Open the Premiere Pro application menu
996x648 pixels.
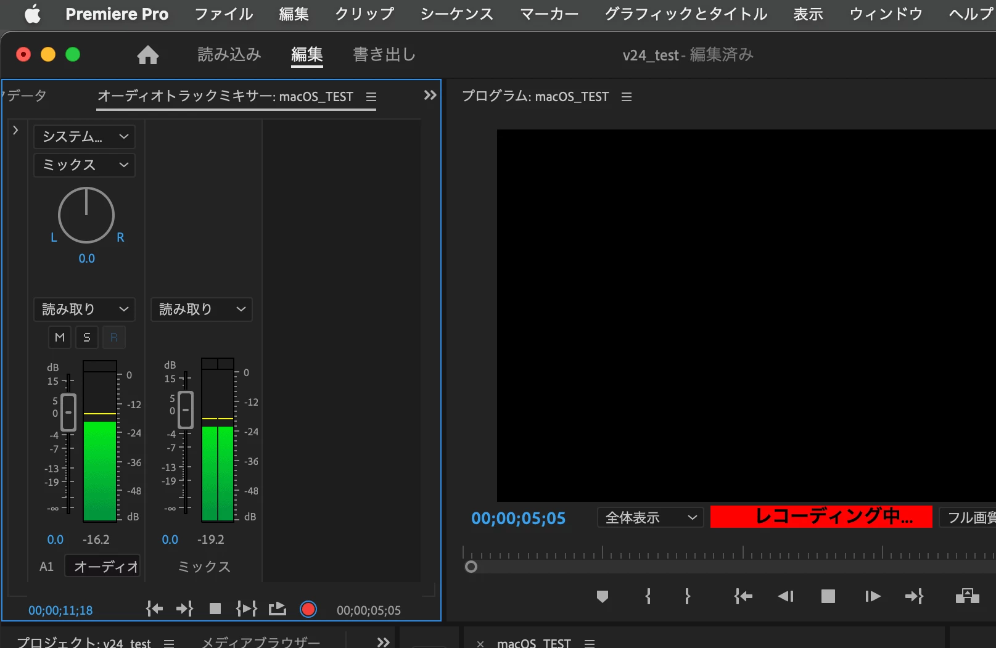[x=117, y=14]
